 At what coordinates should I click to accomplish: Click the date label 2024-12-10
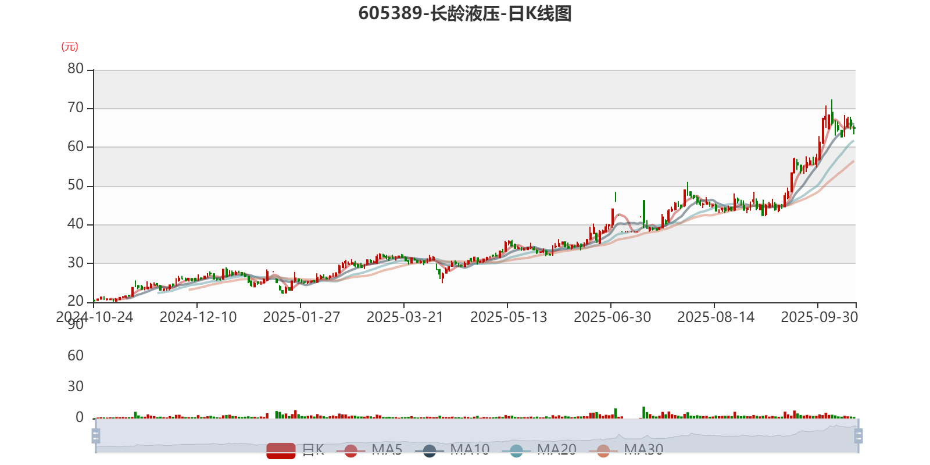pos(198,317)
